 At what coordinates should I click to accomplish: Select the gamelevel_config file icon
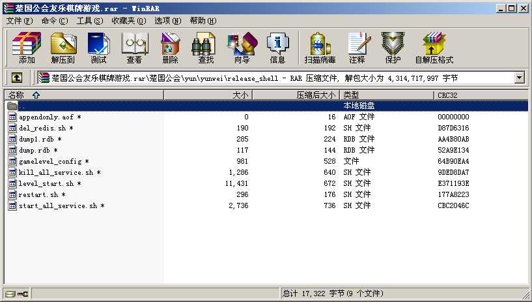coord(12,161)
